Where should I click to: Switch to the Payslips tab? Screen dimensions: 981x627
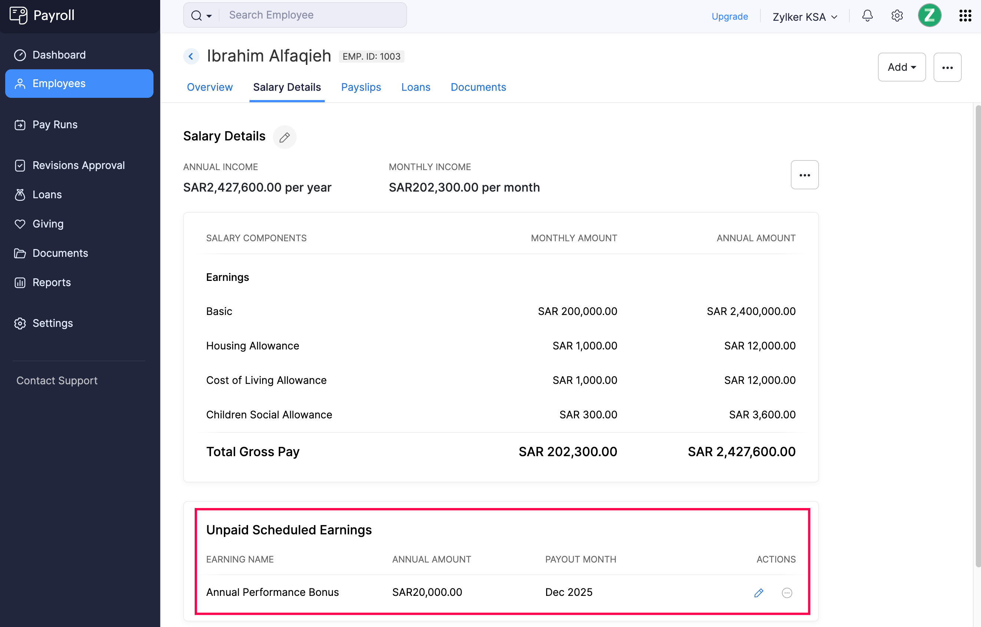click(x=360, y=87)
